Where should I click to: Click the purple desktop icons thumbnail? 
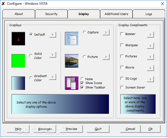point(72,83)
